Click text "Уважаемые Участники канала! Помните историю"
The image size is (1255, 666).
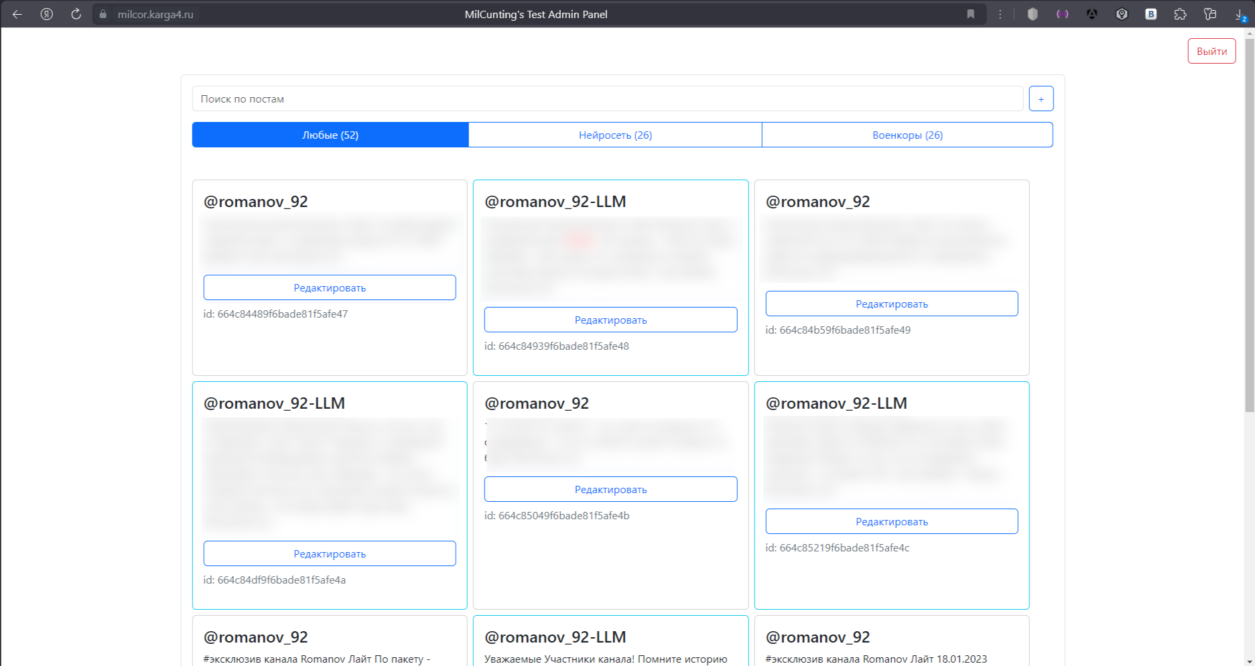[606, 659]
